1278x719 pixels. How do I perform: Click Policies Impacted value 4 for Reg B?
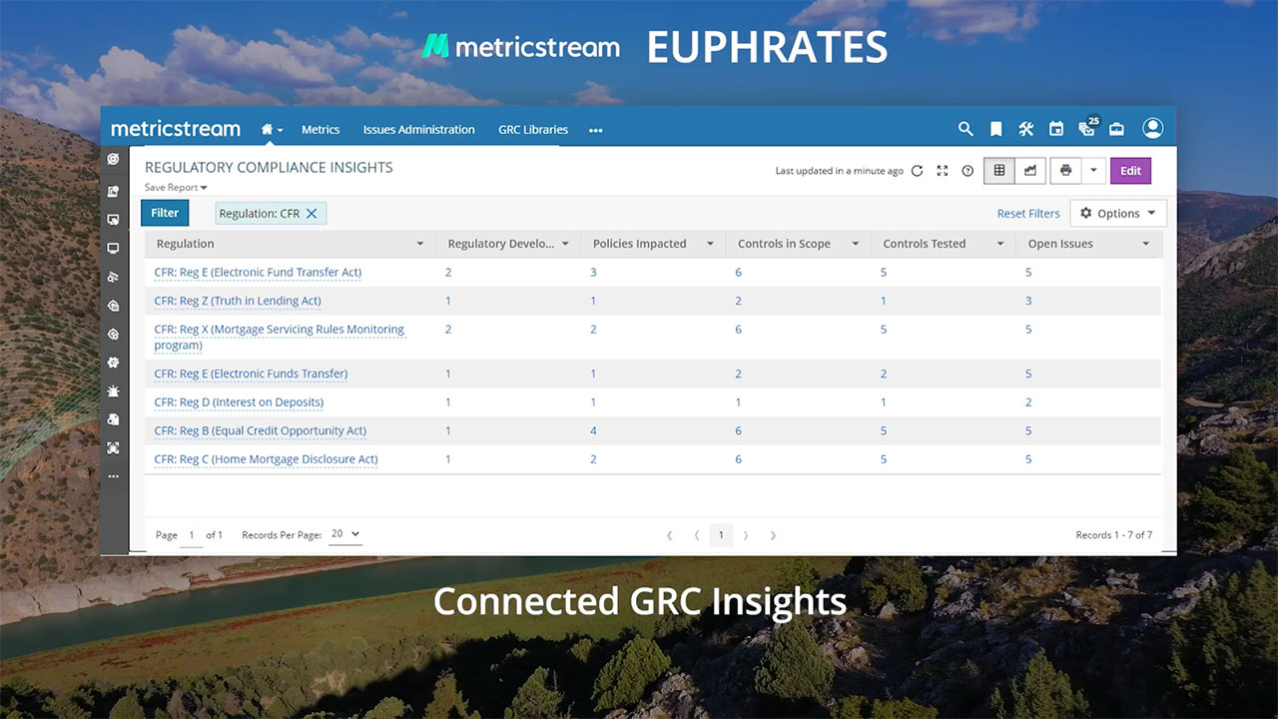[593, 431]
